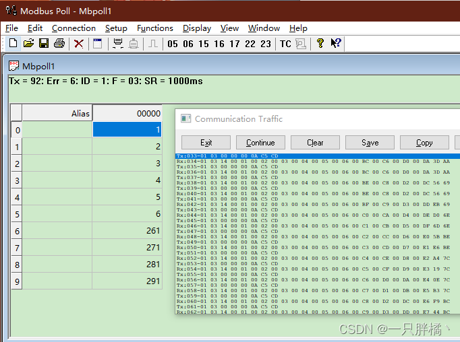The height and width of the screenshot is (342, 460).
Task: Print using the printer toolbar icon
Action: pos(59,44)
